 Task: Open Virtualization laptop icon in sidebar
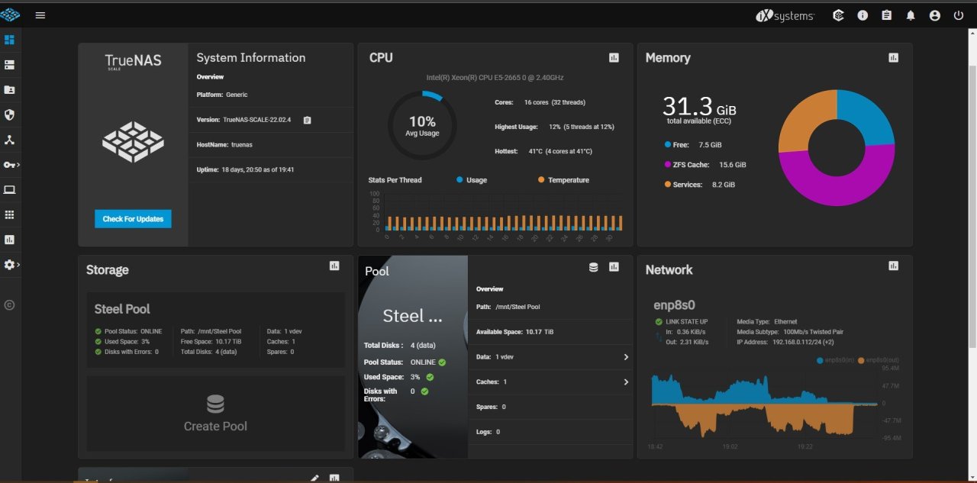(x=10, y=190)
